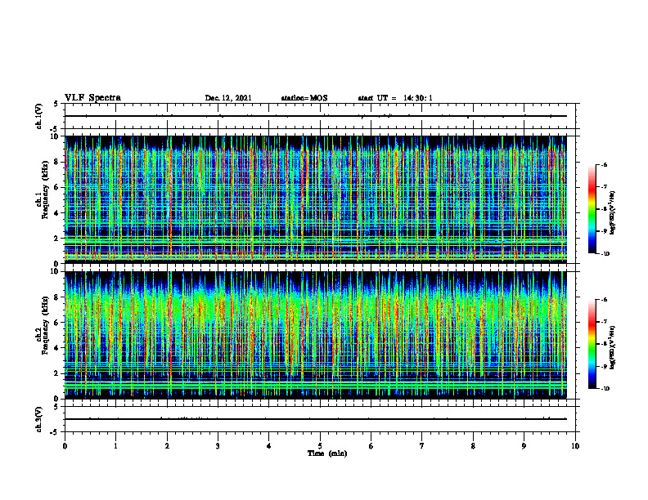648x500 pixels.
Task: Click the ch.2 colorbar tick "-6"
Action: point(605,300)
